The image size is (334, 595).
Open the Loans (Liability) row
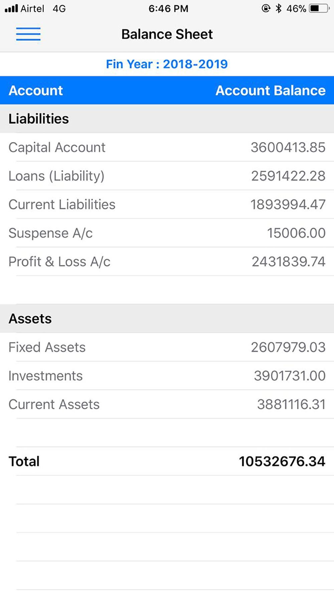pos(167,176)
